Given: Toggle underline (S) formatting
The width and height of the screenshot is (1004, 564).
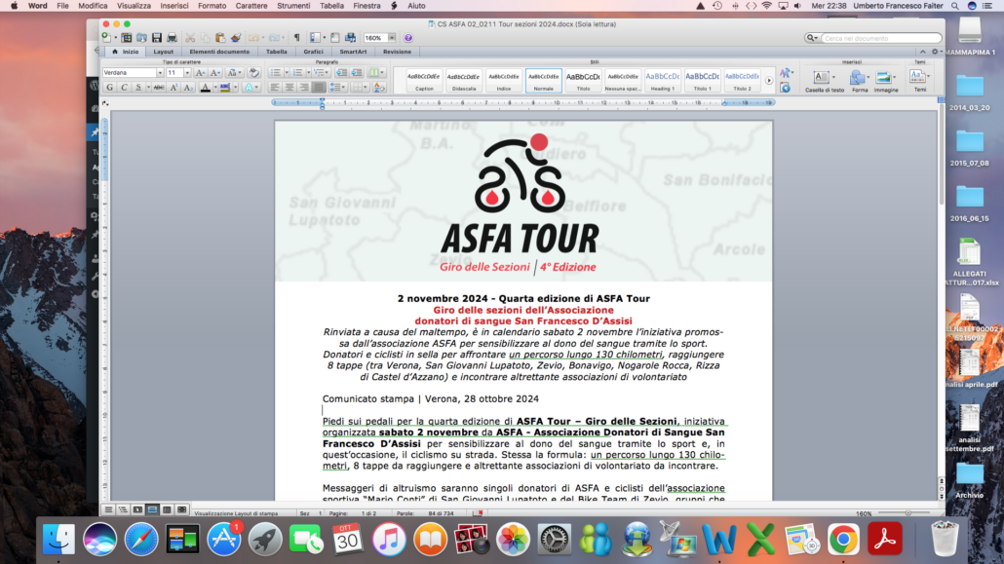Looking at the screenshot, I should point(138,88).
